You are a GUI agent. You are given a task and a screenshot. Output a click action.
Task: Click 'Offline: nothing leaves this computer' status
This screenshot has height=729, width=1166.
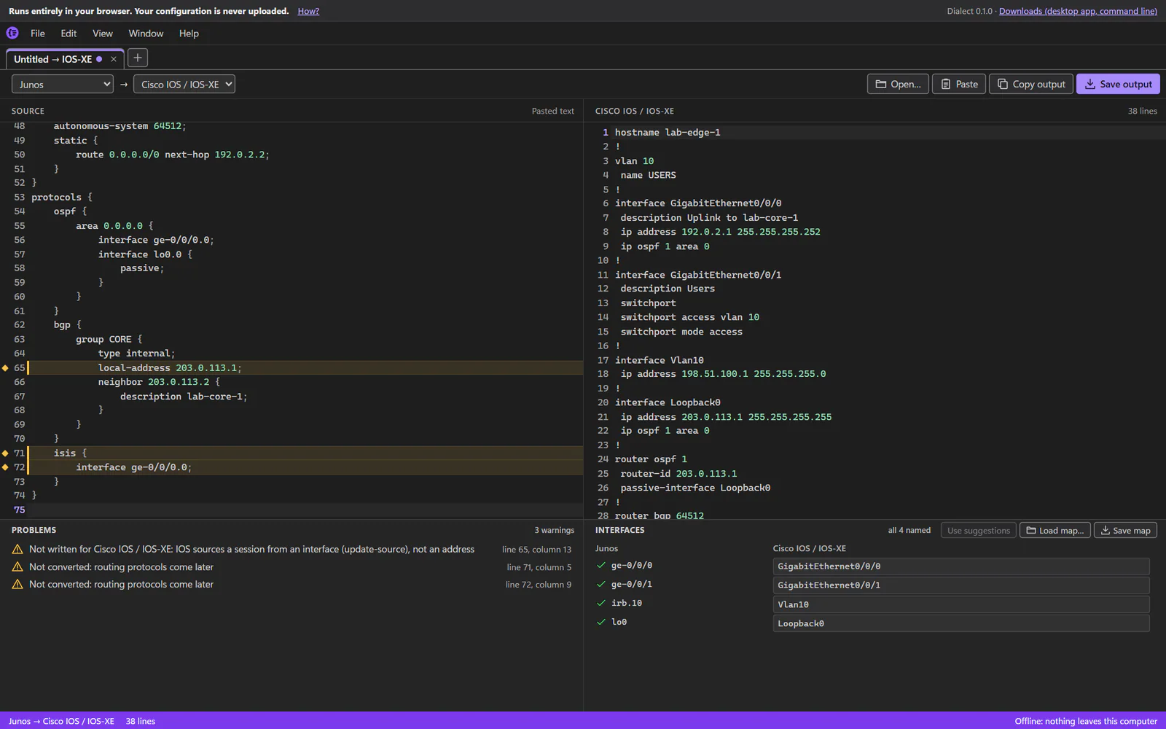click(1086, 721)
